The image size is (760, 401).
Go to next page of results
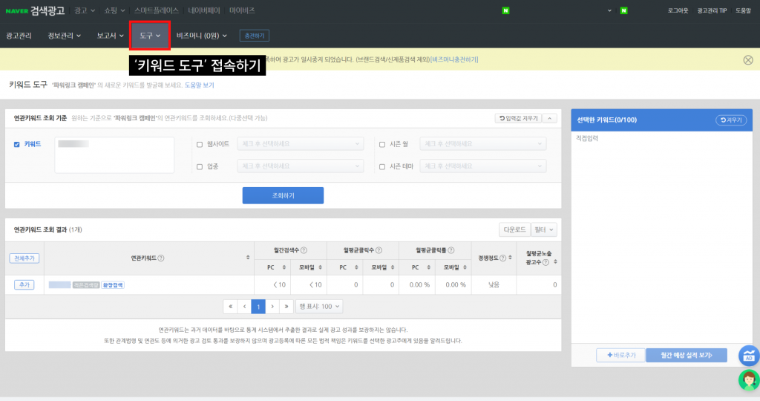(272, 307)
